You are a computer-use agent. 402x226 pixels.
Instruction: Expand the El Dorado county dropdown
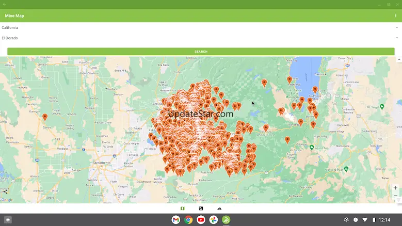[x=201, y=38]
